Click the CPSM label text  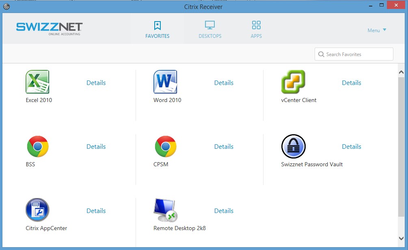pos(161,164)
